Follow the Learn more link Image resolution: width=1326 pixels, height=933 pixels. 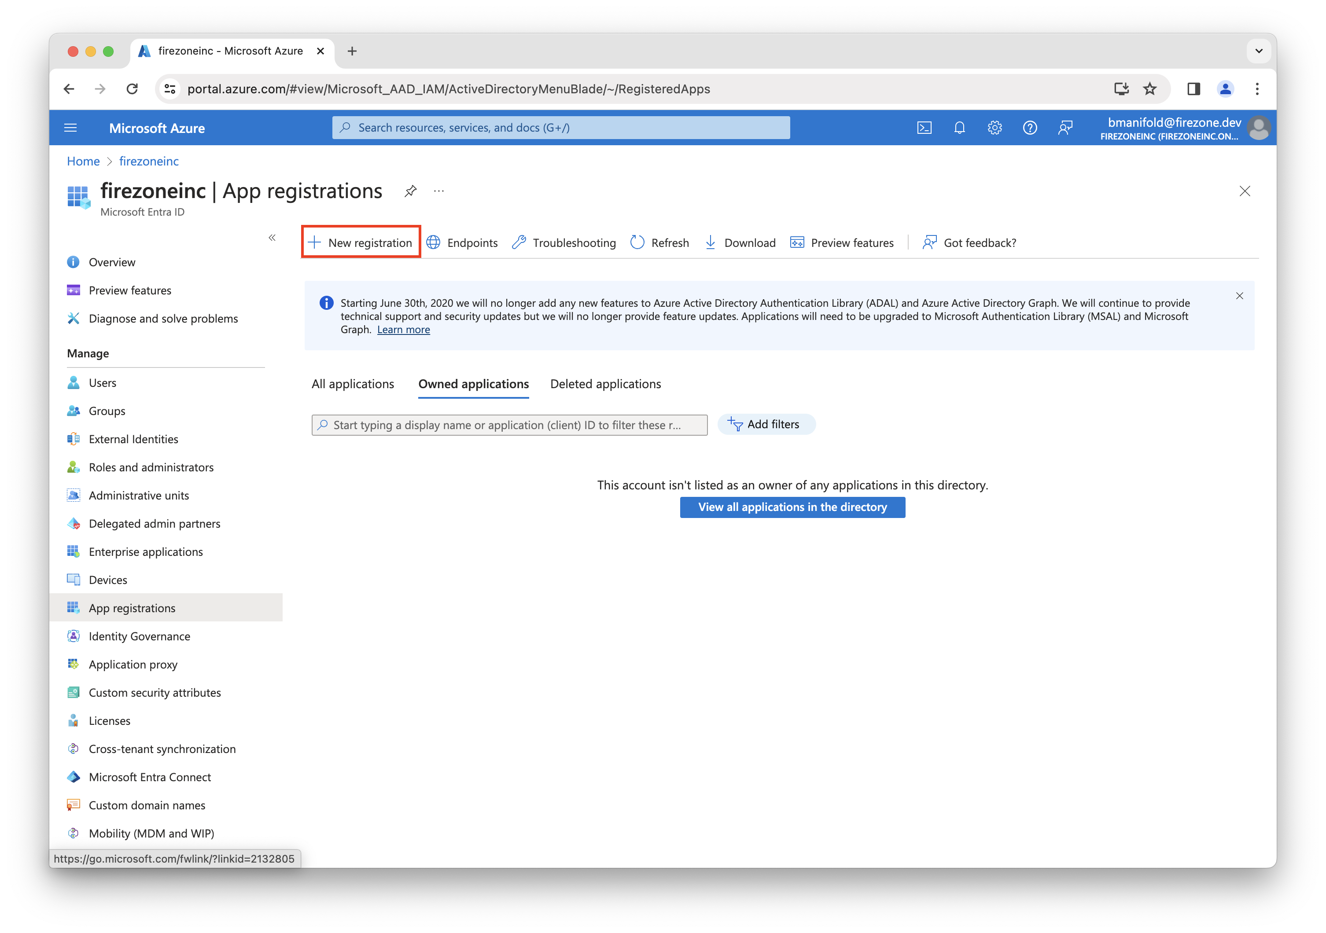point(403,330)
